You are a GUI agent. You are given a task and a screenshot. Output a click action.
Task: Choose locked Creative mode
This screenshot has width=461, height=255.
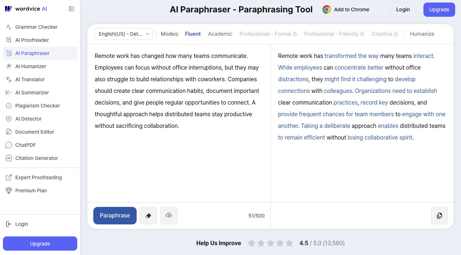point(384,34)
